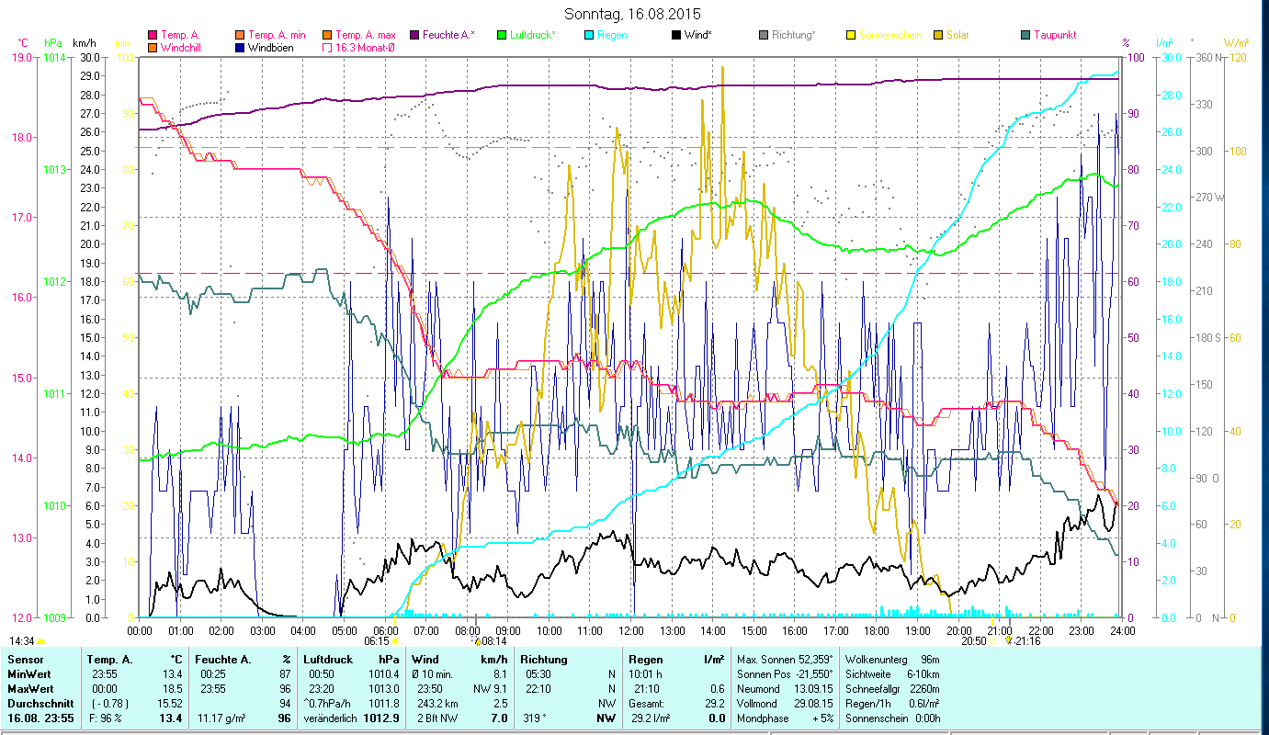
Task: Click the Temp. A. legend label
Action: [180, 35]
